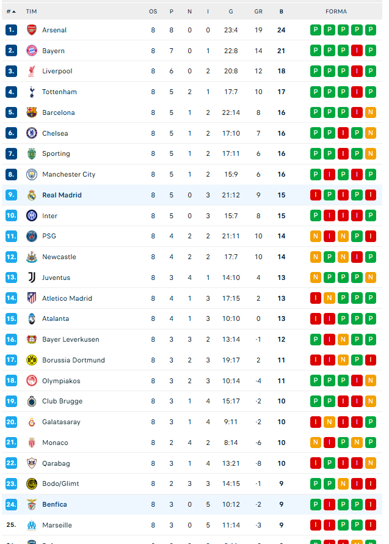Click Barcelona's orange N form badge
This screenshot has width=389, height=544.
tap(370, 112)
